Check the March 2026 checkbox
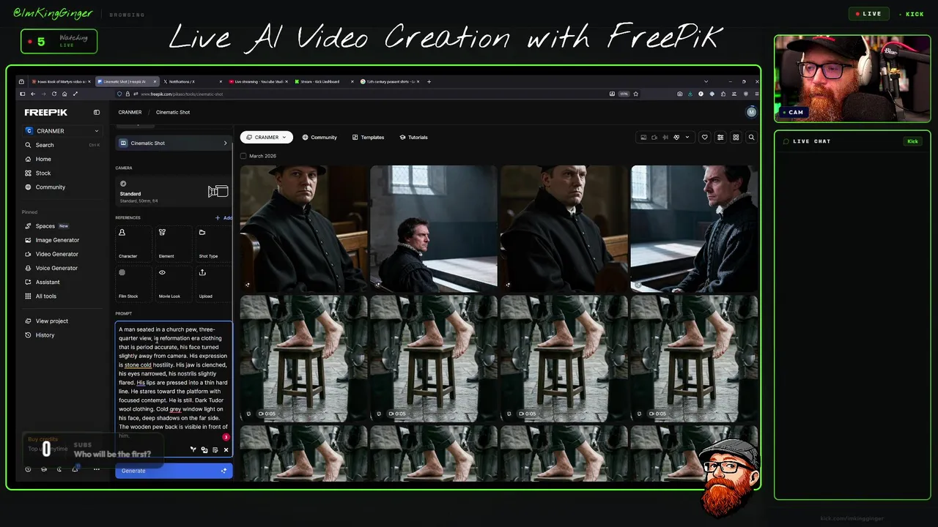 (x=243, y=156)
